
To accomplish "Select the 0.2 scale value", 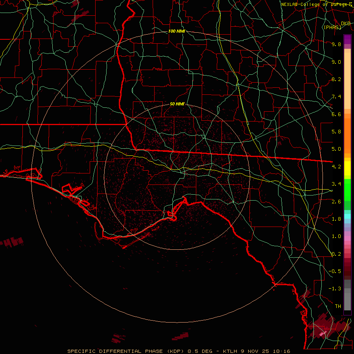I will click(336, 254).
